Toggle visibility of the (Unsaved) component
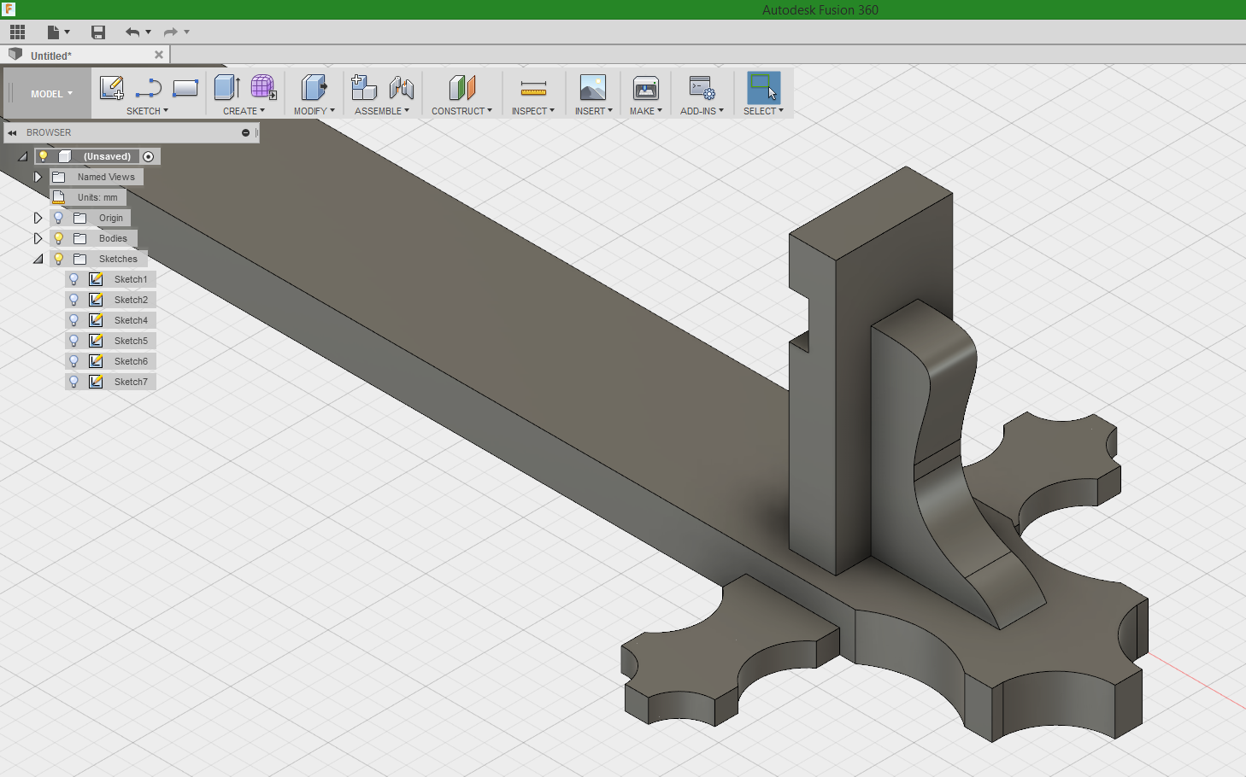 pos(43,156)
